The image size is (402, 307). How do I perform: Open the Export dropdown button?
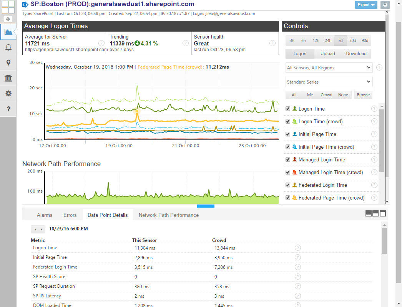pyautogui.click(x=366, y=5)
